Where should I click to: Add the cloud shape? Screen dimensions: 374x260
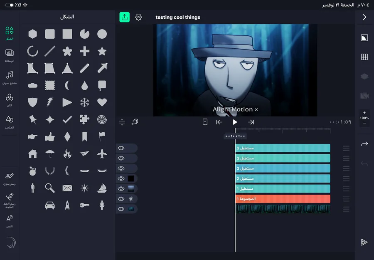33,85
